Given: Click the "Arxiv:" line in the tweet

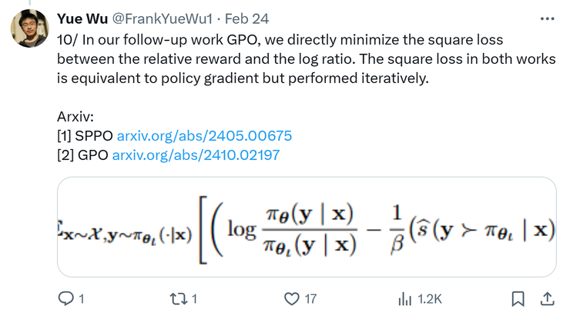Looking at the screenshot, I should (x=76, y=117).
